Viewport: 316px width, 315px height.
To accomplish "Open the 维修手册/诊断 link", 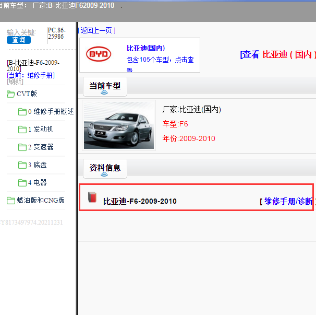I will 288,201.
